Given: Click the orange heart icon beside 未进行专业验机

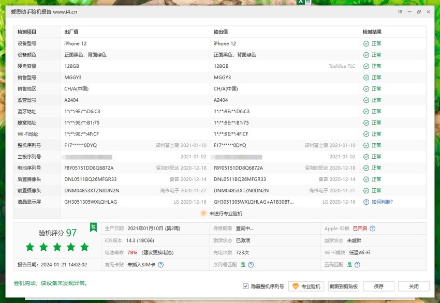Looking at the screenshot, I should (x=203, y=214).
